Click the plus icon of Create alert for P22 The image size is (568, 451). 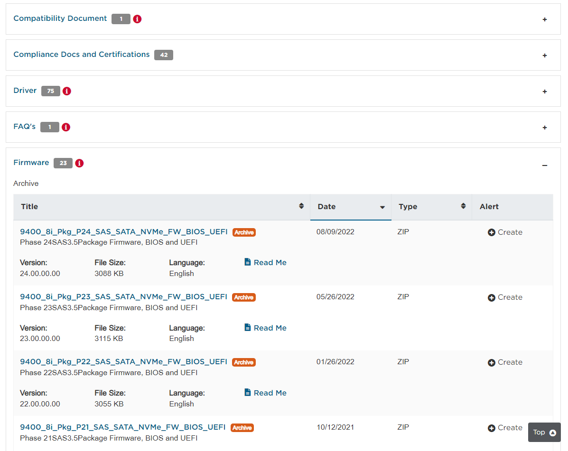point(492,363)
